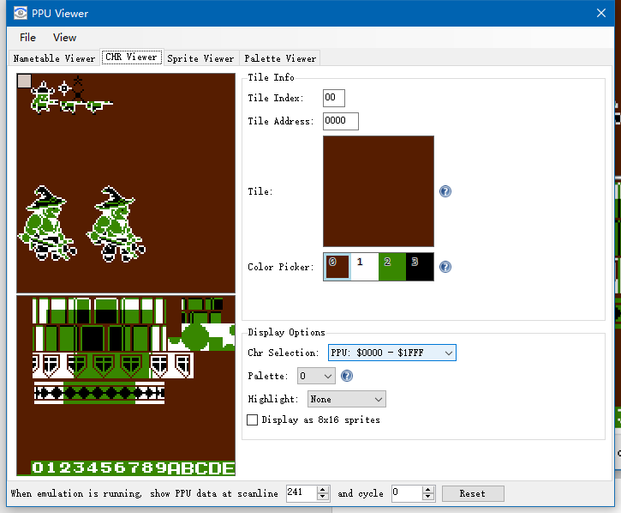Click the Reset button
621x513 pixels.
[473, 493]
